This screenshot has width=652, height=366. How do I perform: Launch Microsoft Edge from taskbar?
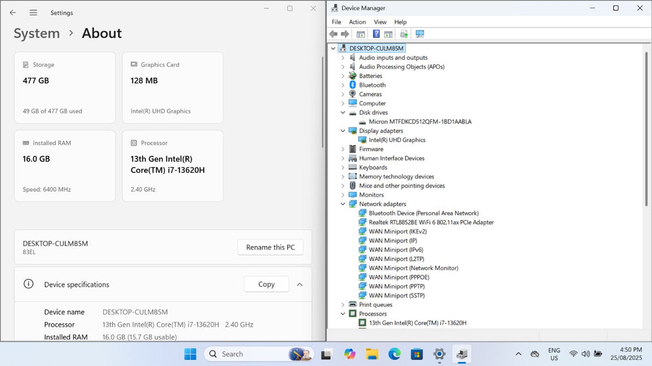(394, 354)
